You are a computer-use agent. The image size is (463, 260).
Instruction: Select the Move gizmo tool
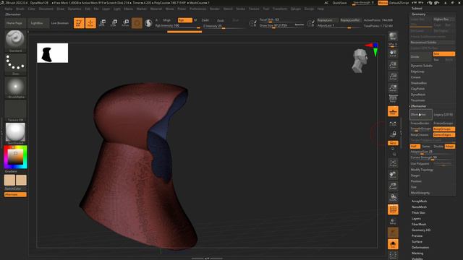coord(102,22)
